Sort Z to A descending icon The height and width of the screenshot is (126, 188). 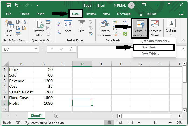[60, 32]
